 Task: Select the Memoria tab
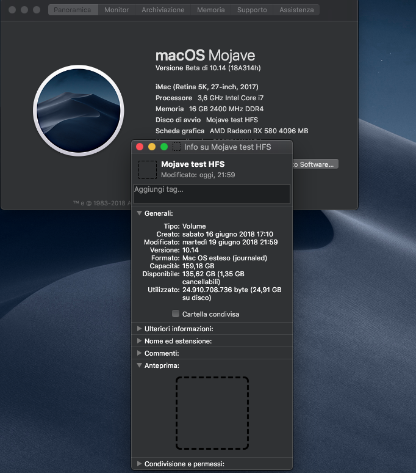pos(210,10)
